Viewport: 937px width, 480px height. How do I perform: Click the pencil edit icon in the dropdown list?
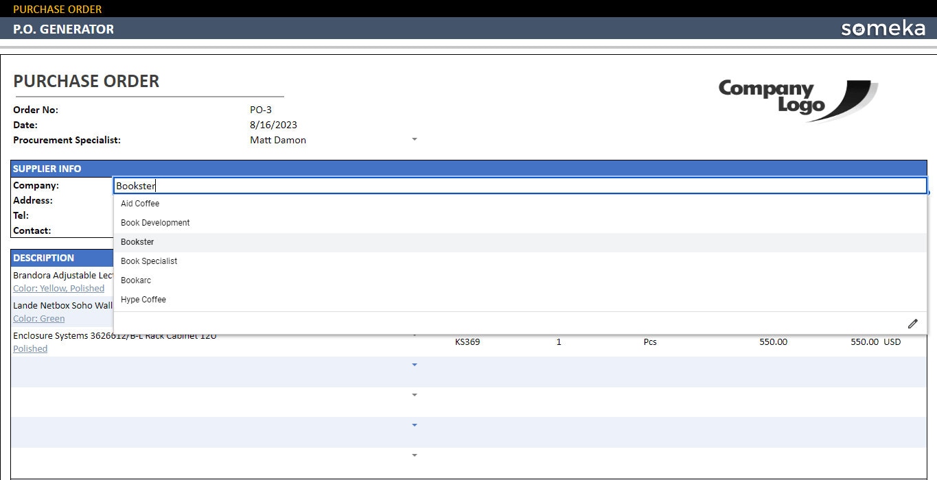pos(913,322)
